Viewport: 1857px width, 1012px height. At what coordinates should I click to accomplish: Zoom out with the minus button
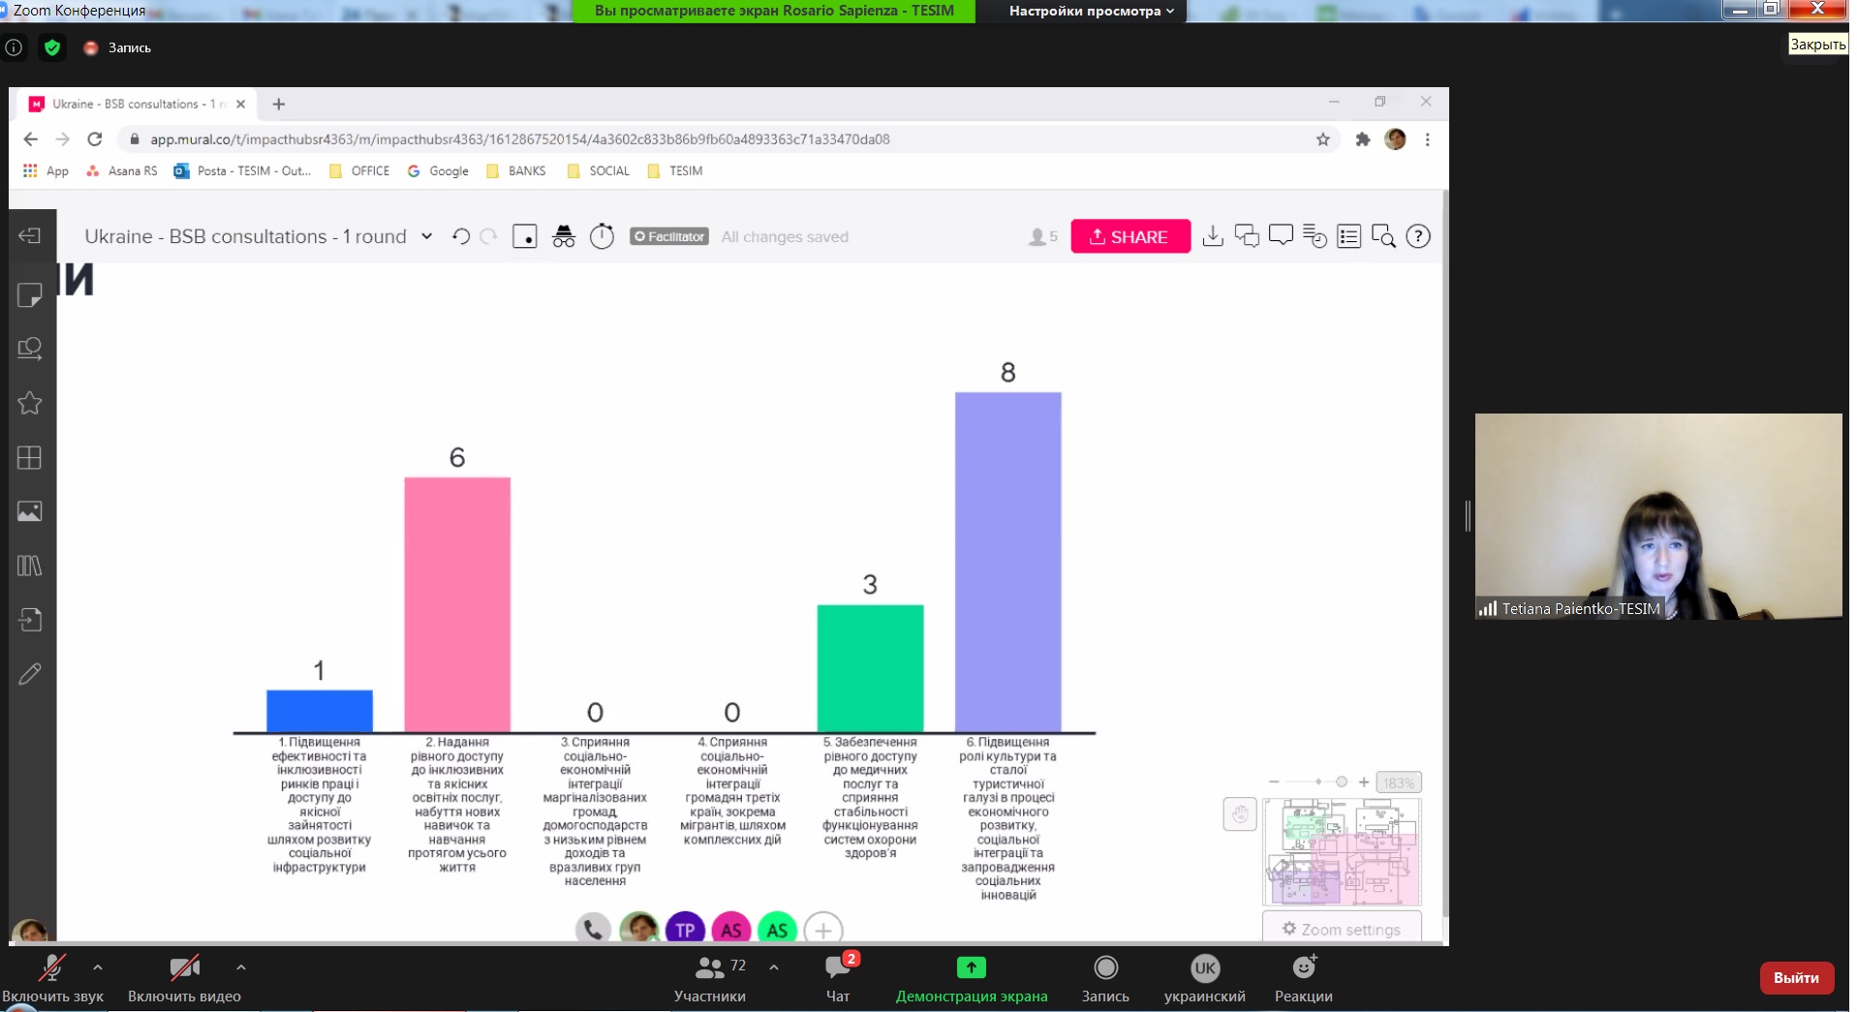tap(1274, 782)
